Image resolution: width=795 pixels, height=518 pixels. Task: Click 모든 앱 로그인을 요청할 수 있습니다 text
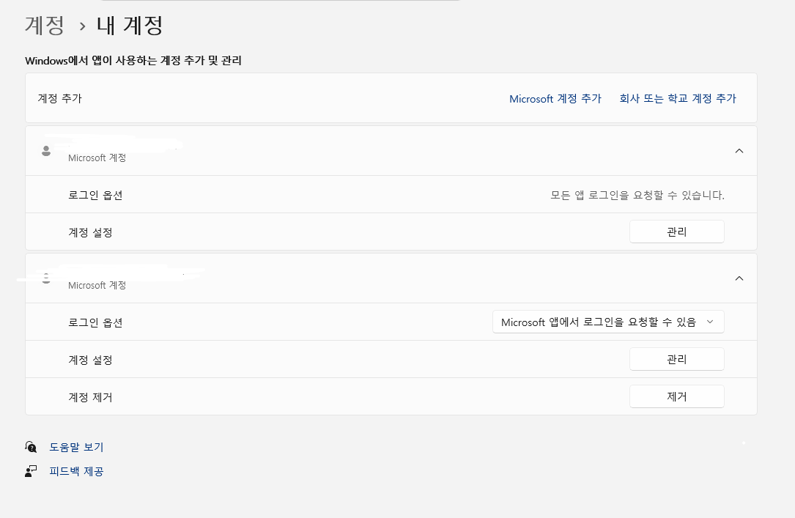click(637, 195)
